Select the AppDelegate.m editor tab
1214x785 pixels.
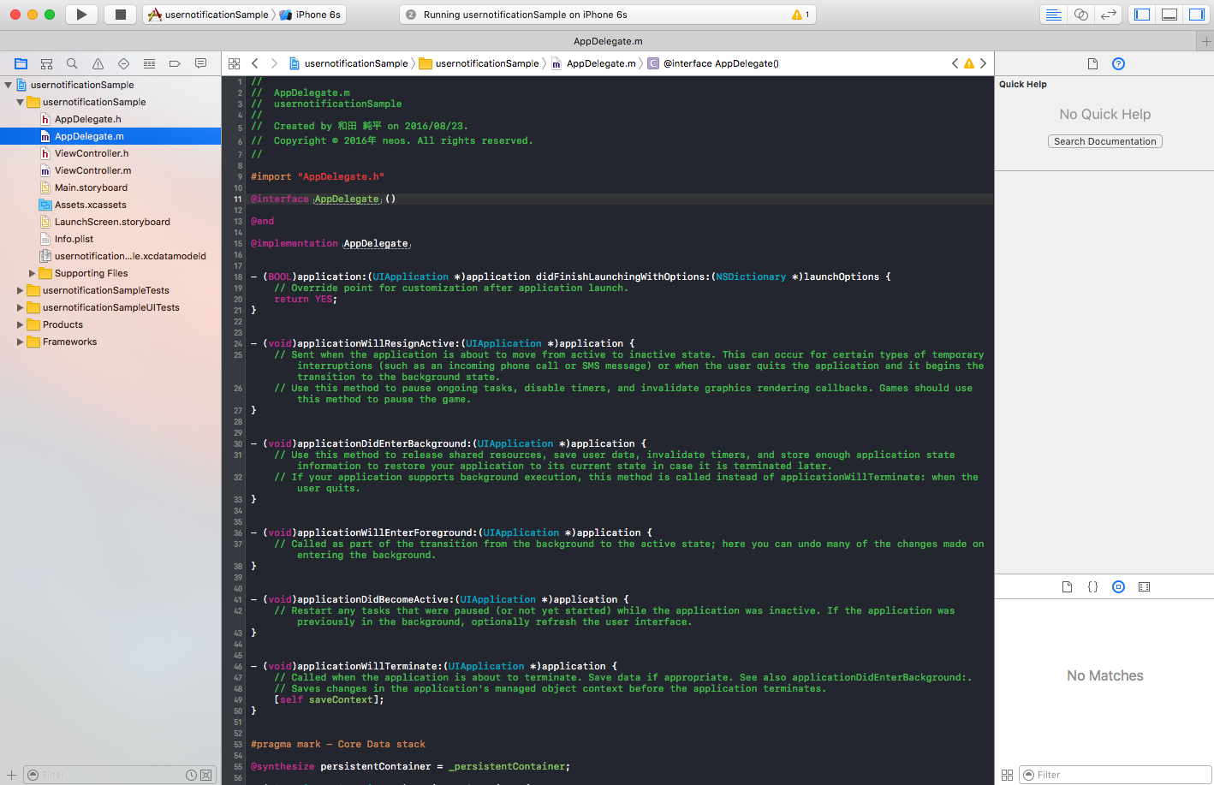pos(608,41)
